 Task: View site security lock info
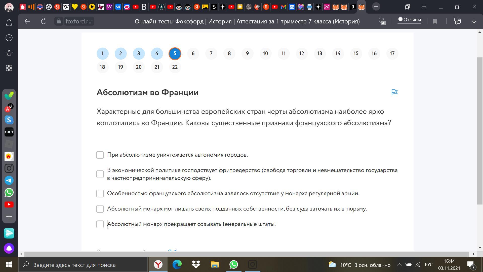click(59, 21)
